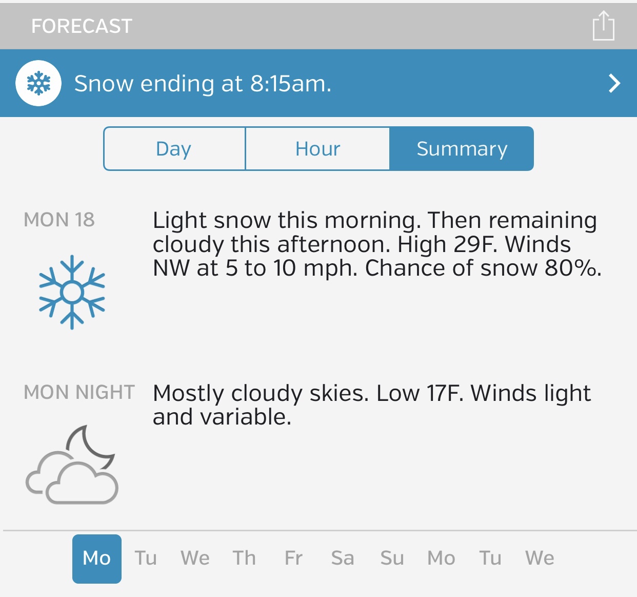Switch to the Hour forecast tab
Viewport: 637px width, 597px height.
click(317, 149)
